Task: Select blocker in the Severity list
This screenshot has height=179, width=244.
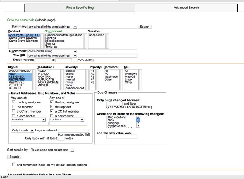Action: (70, 71)
